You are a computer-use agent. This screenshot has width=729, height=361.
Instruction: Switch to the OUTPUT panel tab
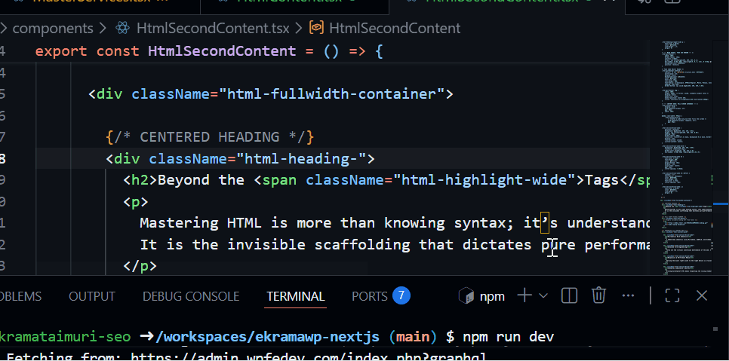[x=92, y=296]
